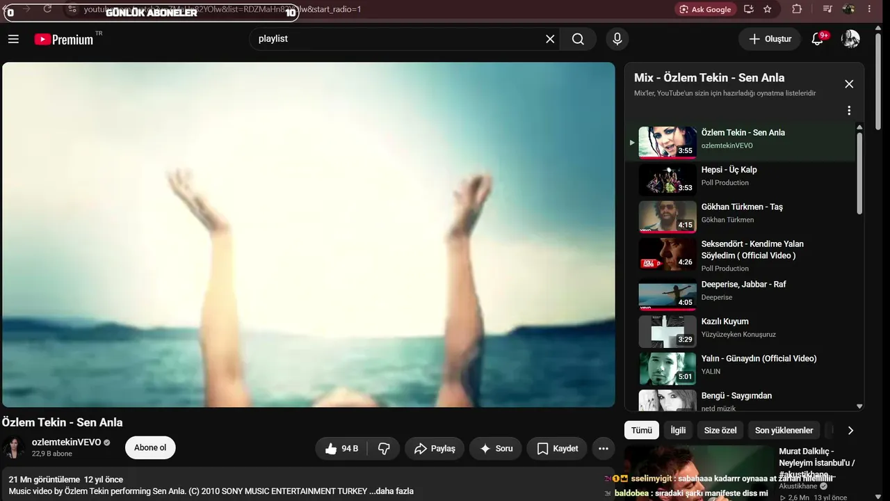The height and width of the screenshot is (501, 890).
Task: Click the video player to pause or play
Action: [x=309, y=234]
